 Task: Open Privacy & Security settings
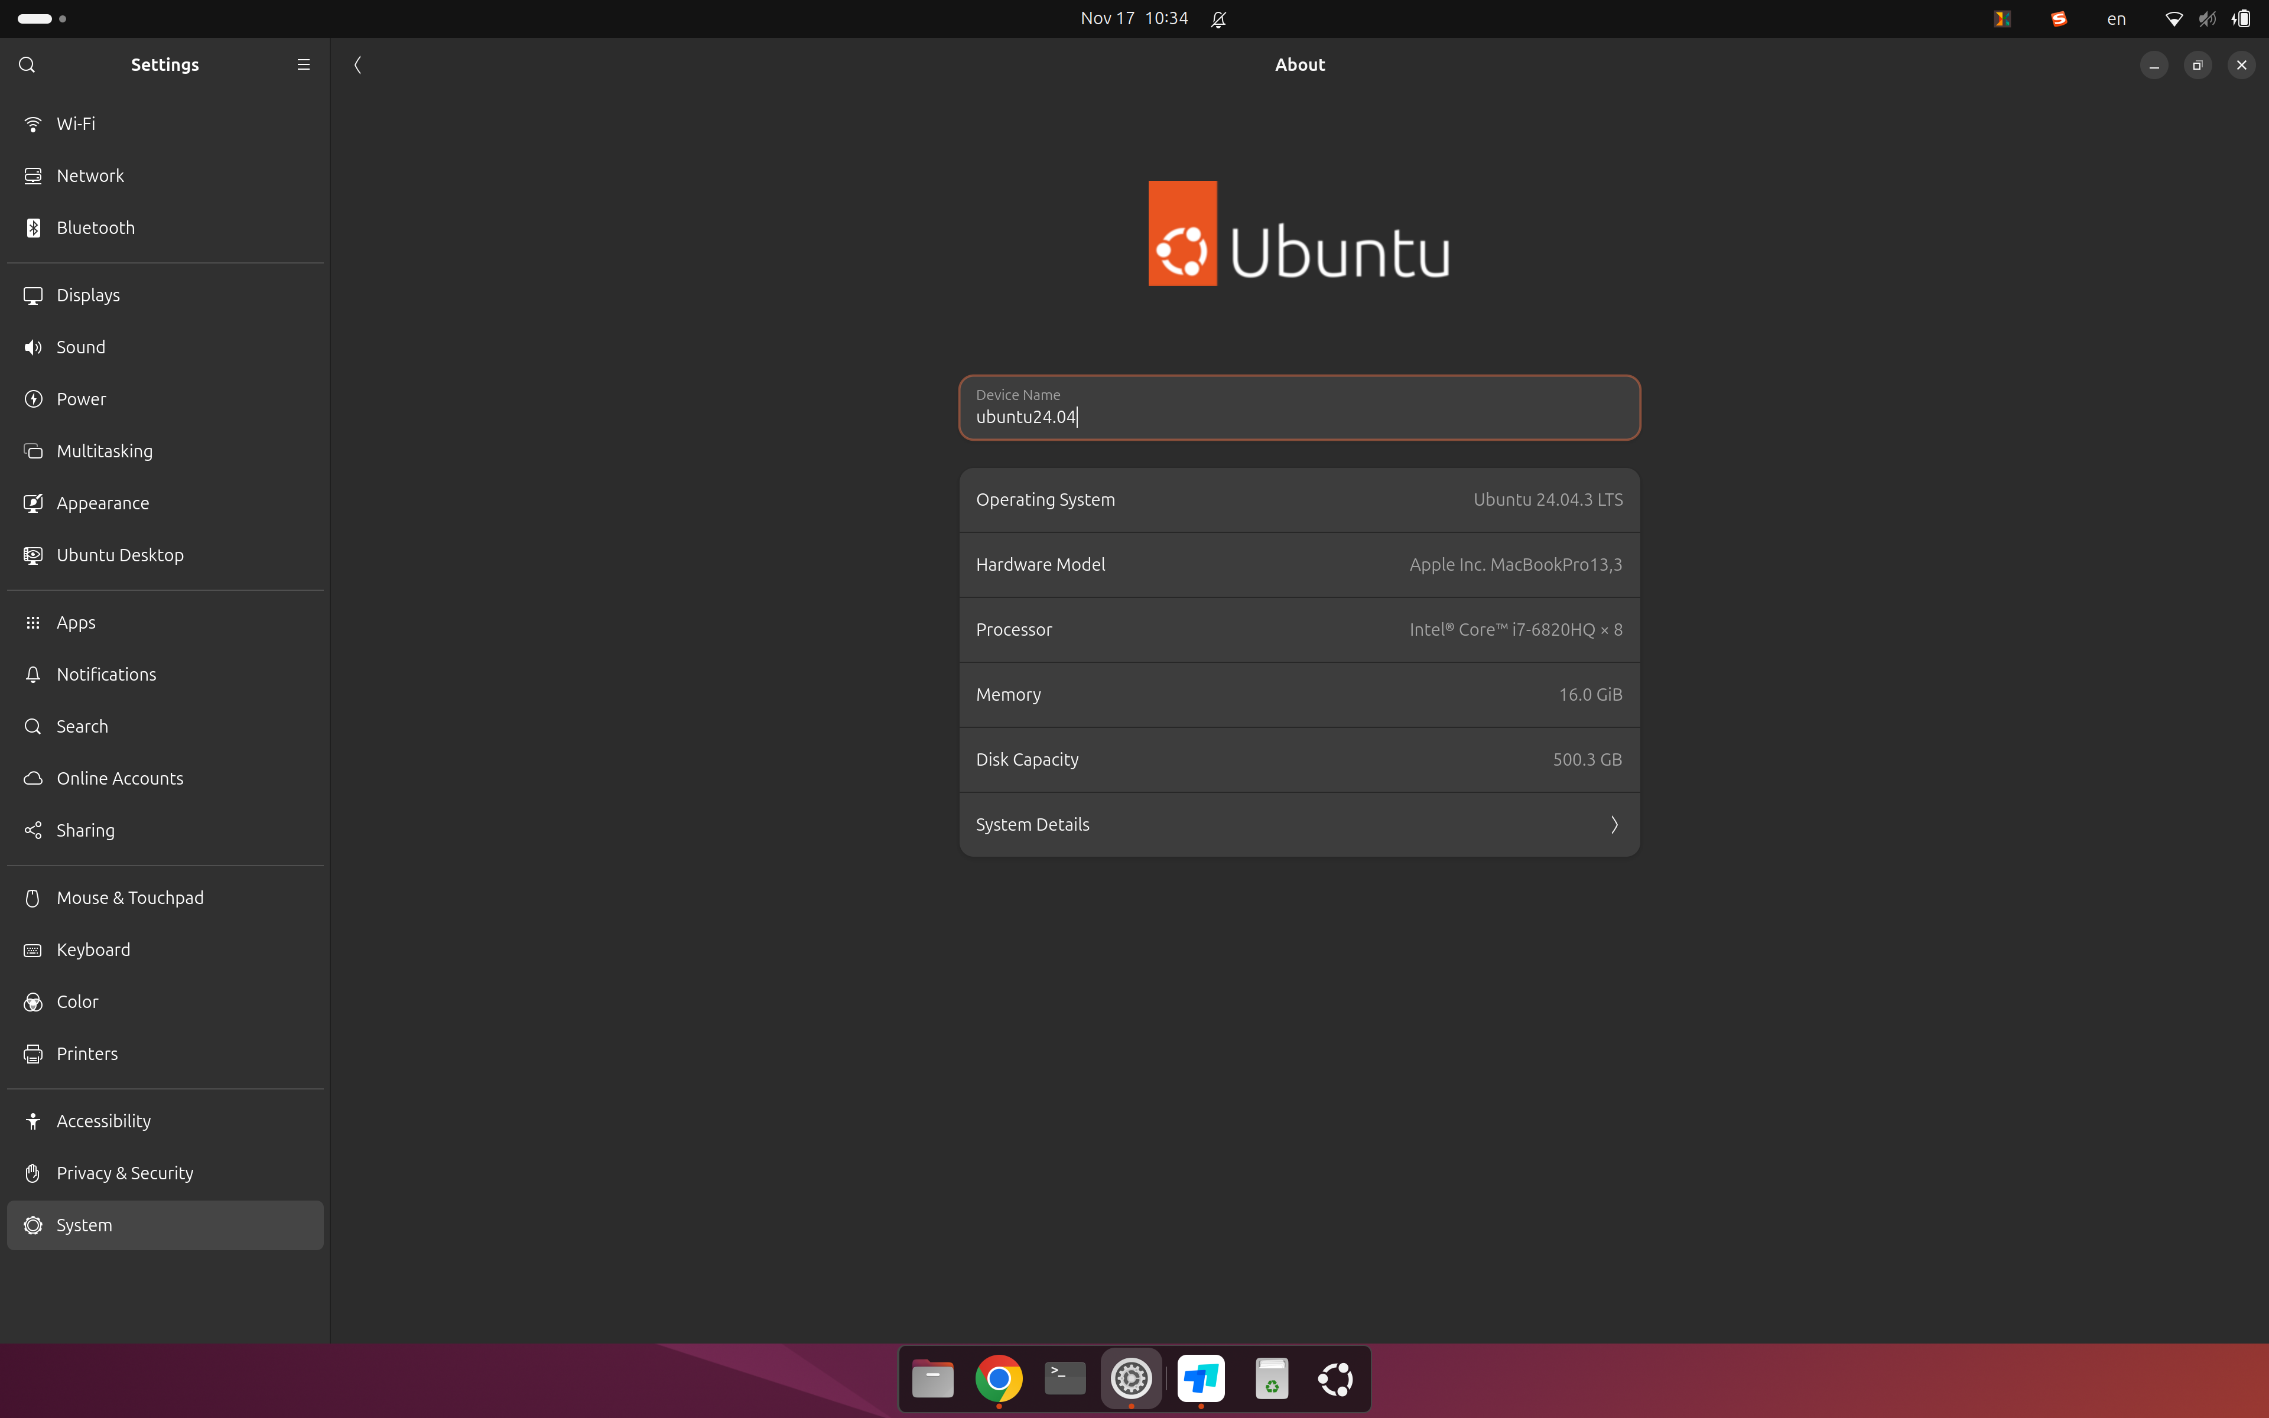[x=125, y=1173]
